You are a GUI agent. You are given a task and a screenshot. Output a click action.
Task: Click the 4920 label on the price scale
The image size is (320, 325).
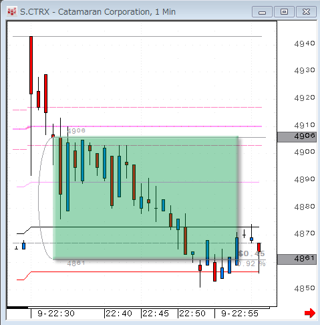pos(305,98)
